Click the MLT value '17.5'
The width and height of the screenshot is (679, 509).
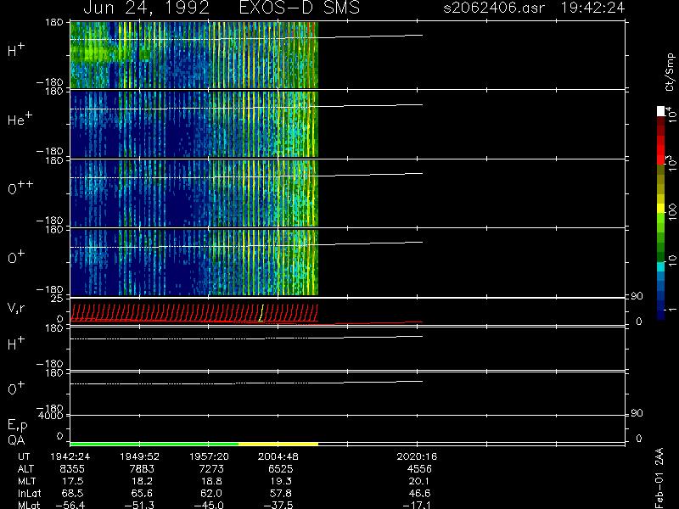73,481
